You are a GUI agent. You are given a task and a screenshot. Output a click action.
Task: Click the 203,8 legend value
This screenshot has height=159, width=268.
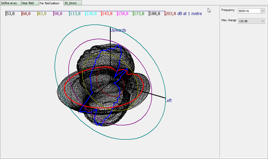click(x=171, y=14)
